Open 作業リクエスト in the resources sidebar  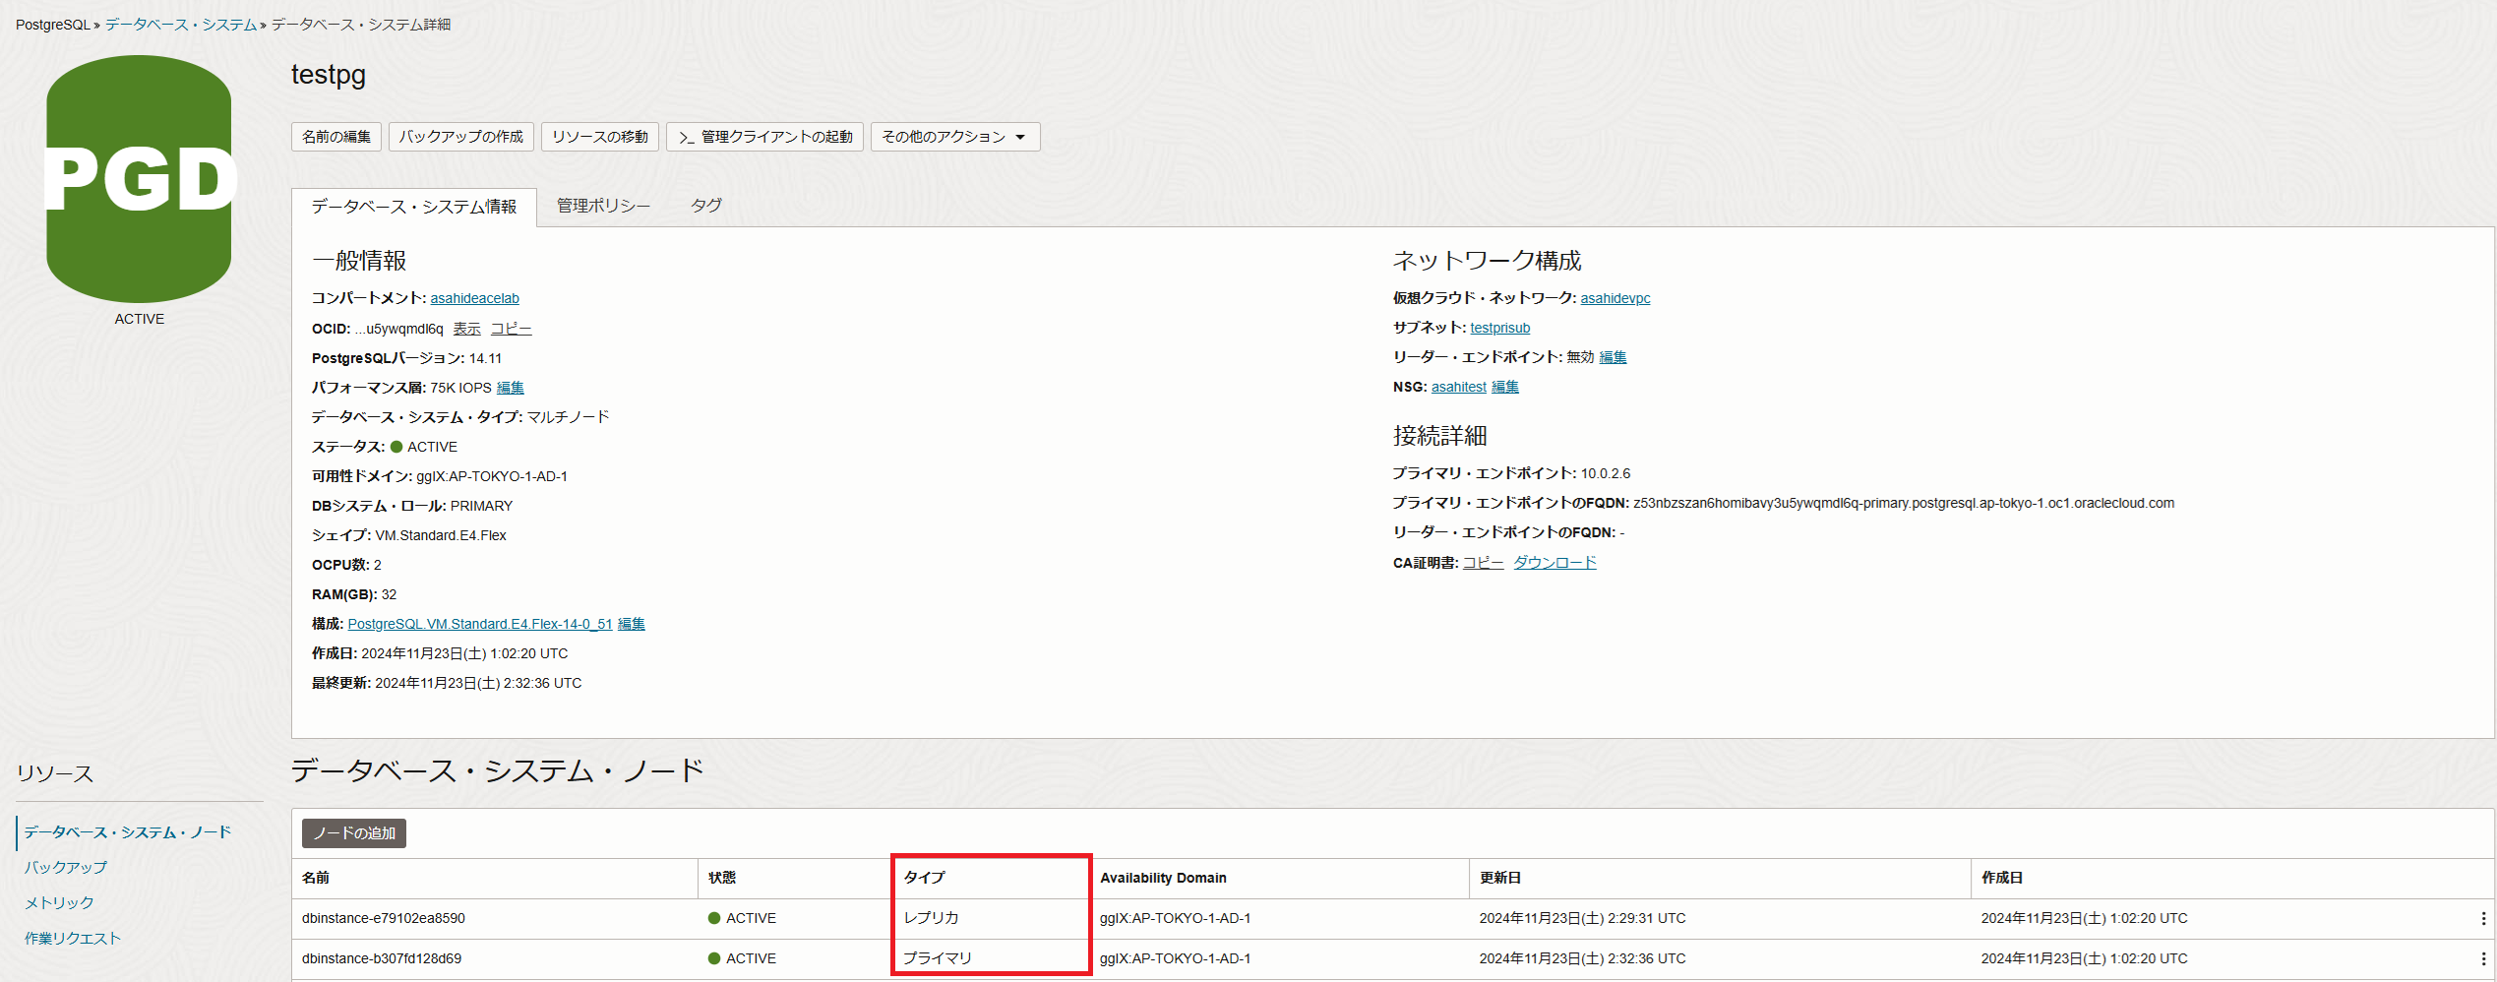coord(73,938)
